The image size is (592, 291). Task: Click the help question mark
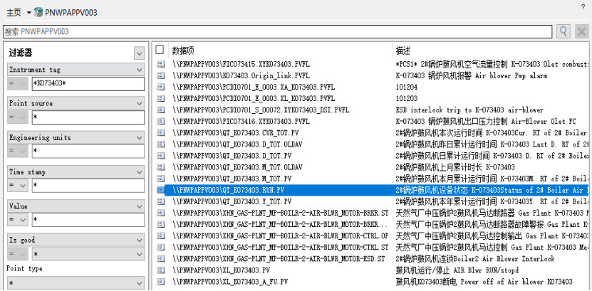click(583, 6)
